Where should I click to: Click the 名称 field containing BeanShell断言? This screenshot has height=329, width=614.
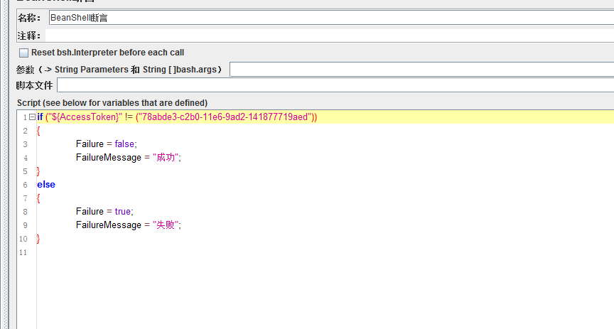(331, 18)
